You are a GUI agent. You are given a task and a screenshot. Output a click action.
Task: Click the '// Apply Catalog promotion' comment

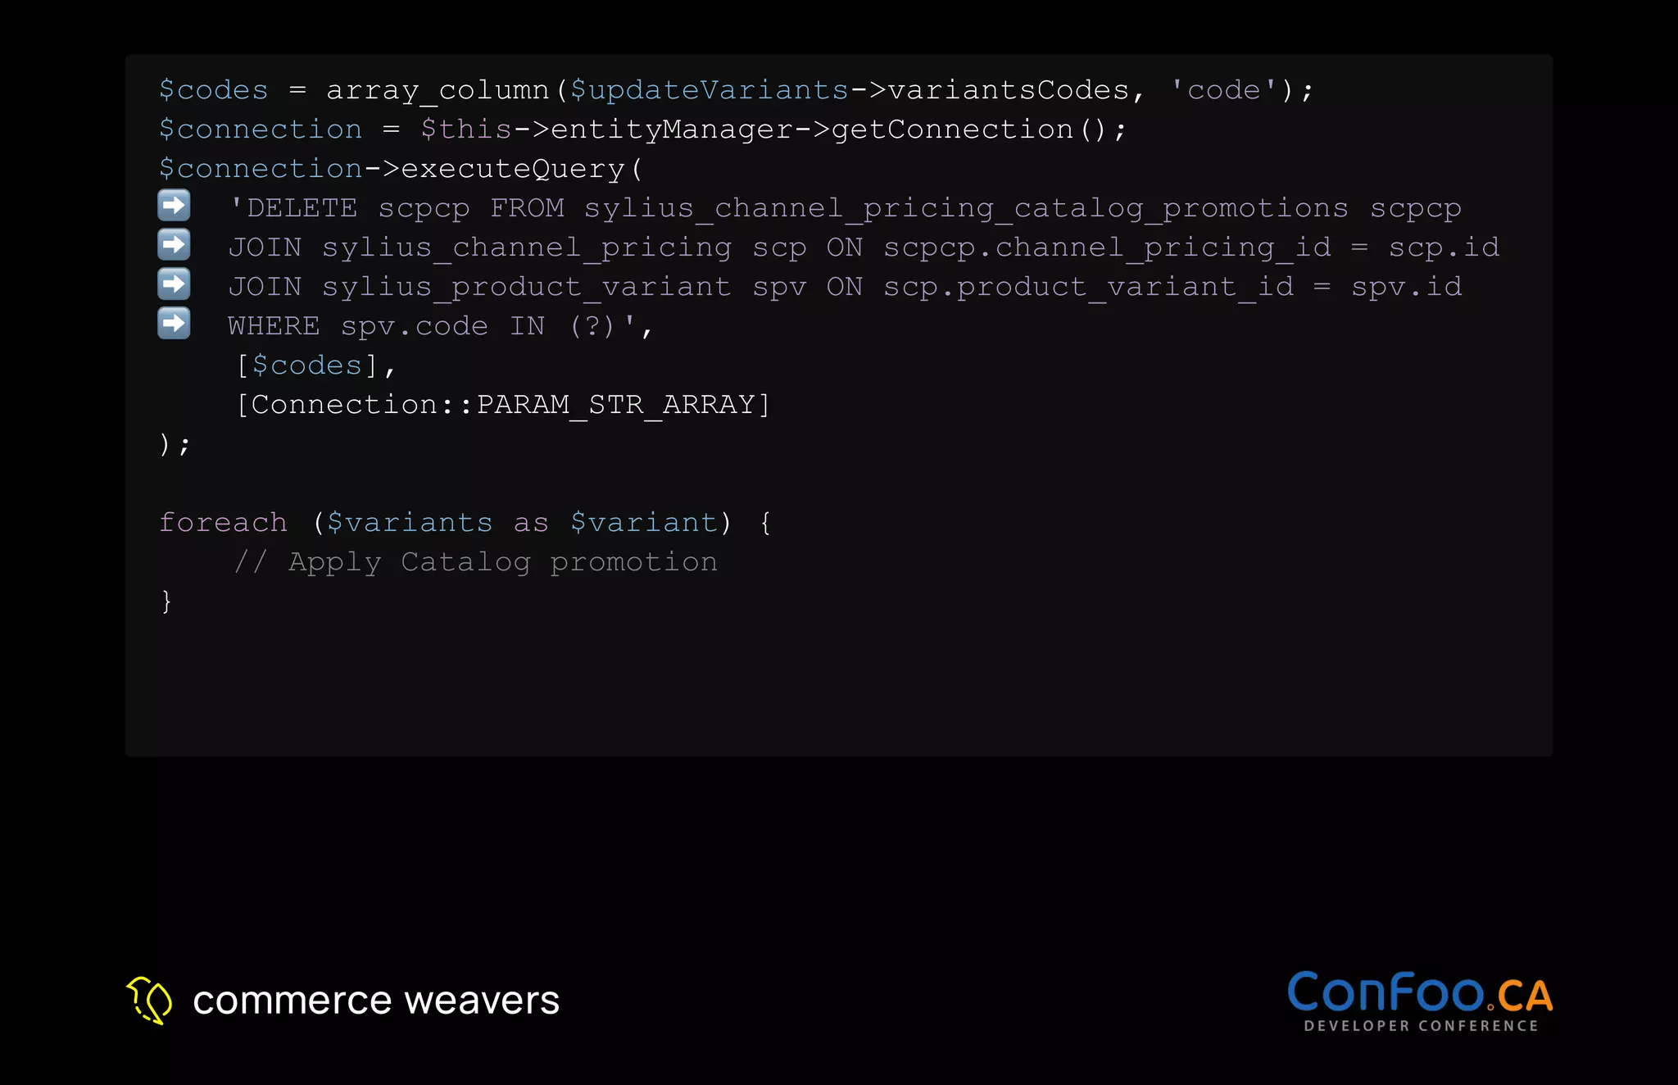476,562
